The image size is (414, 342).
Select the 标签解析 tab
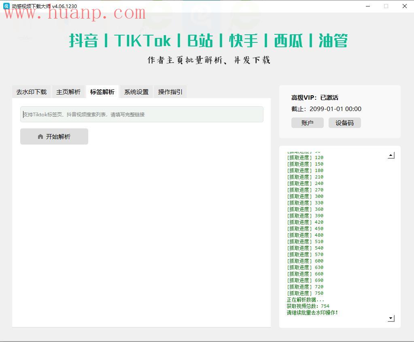coord(102,92)
